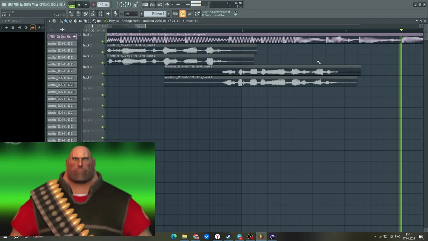Screen dimensions: 428x241
Task: Open the EDIT menu
Action: (x=10, y=4)
